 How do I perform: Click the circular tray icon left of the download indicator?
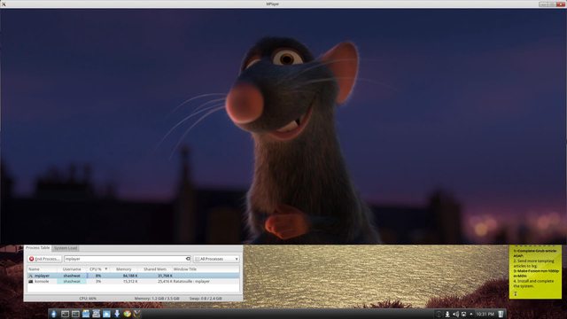pyautogui.click(x=439, y=315)
